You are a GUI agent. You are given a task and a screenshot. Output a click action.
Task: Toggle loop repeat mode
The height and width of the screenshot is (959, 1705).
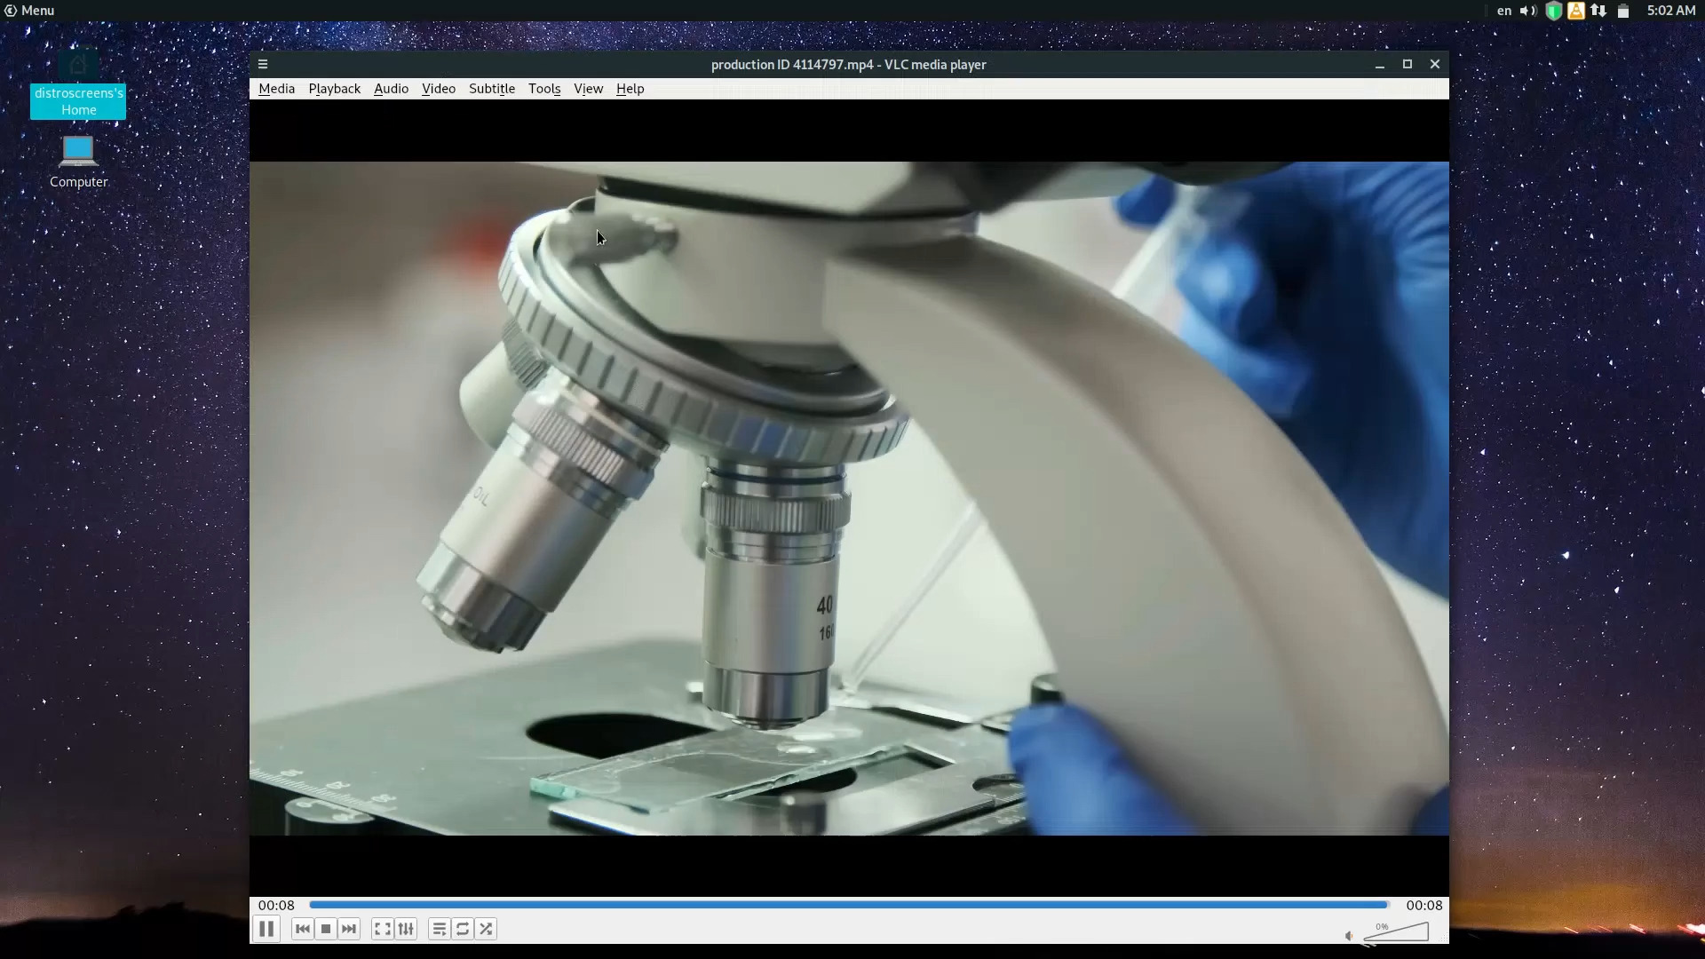[463, 929]
